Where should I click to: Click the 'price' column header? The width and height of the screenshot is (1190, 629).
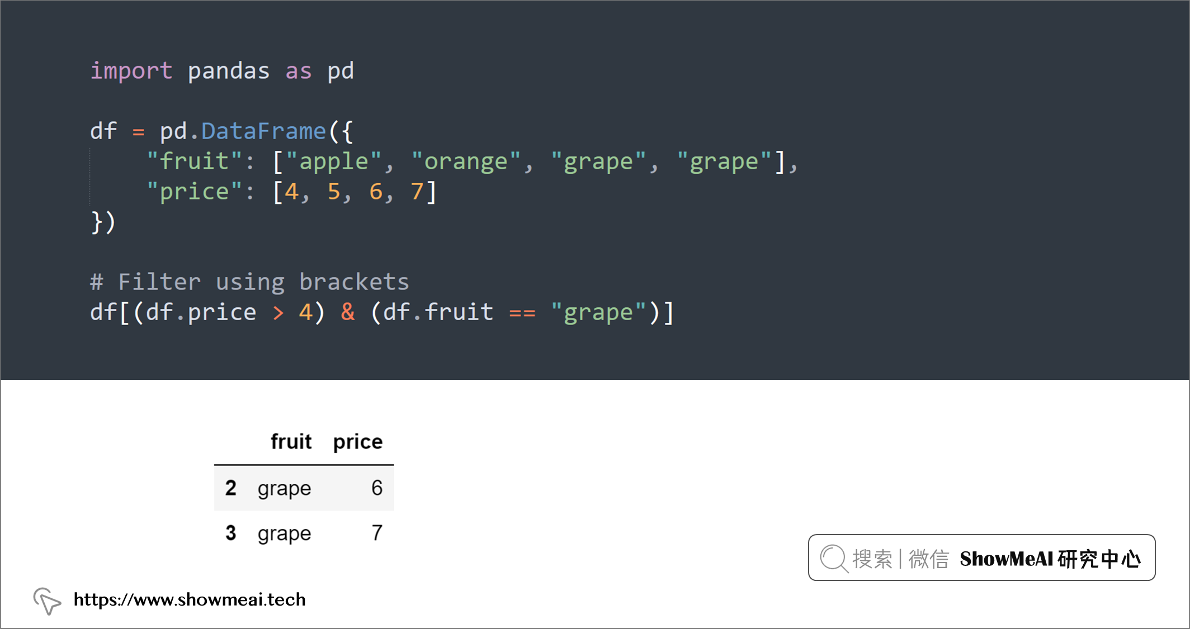coord(358,442)
